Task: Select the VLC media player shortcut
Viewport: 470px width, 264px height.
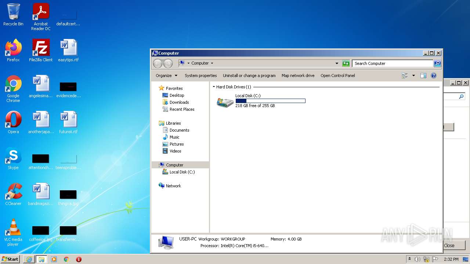Action: pos(13,232)
